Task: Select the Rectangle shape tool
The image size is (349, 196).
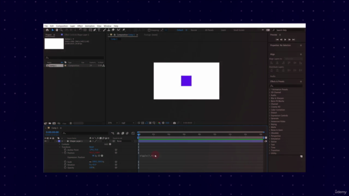Action: [x=91, y=30]
